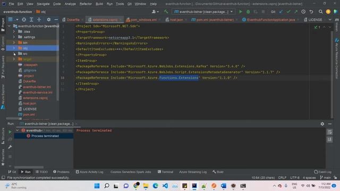Open the Navigate menu
The width and height of the screenshot is (340, 191).
[43, 4]
